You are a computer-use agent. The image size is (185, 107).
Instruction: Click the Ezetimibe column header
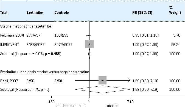35,12
